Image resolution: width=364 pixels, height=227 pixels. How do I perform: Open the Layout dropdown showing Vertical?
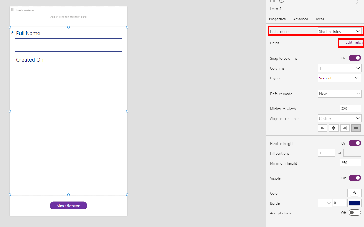coord(339,78)
